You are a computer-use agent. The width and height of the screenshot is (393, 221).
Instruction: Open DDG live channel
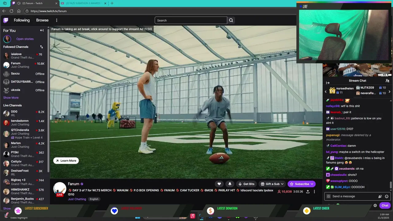click(x=24, y=113)
